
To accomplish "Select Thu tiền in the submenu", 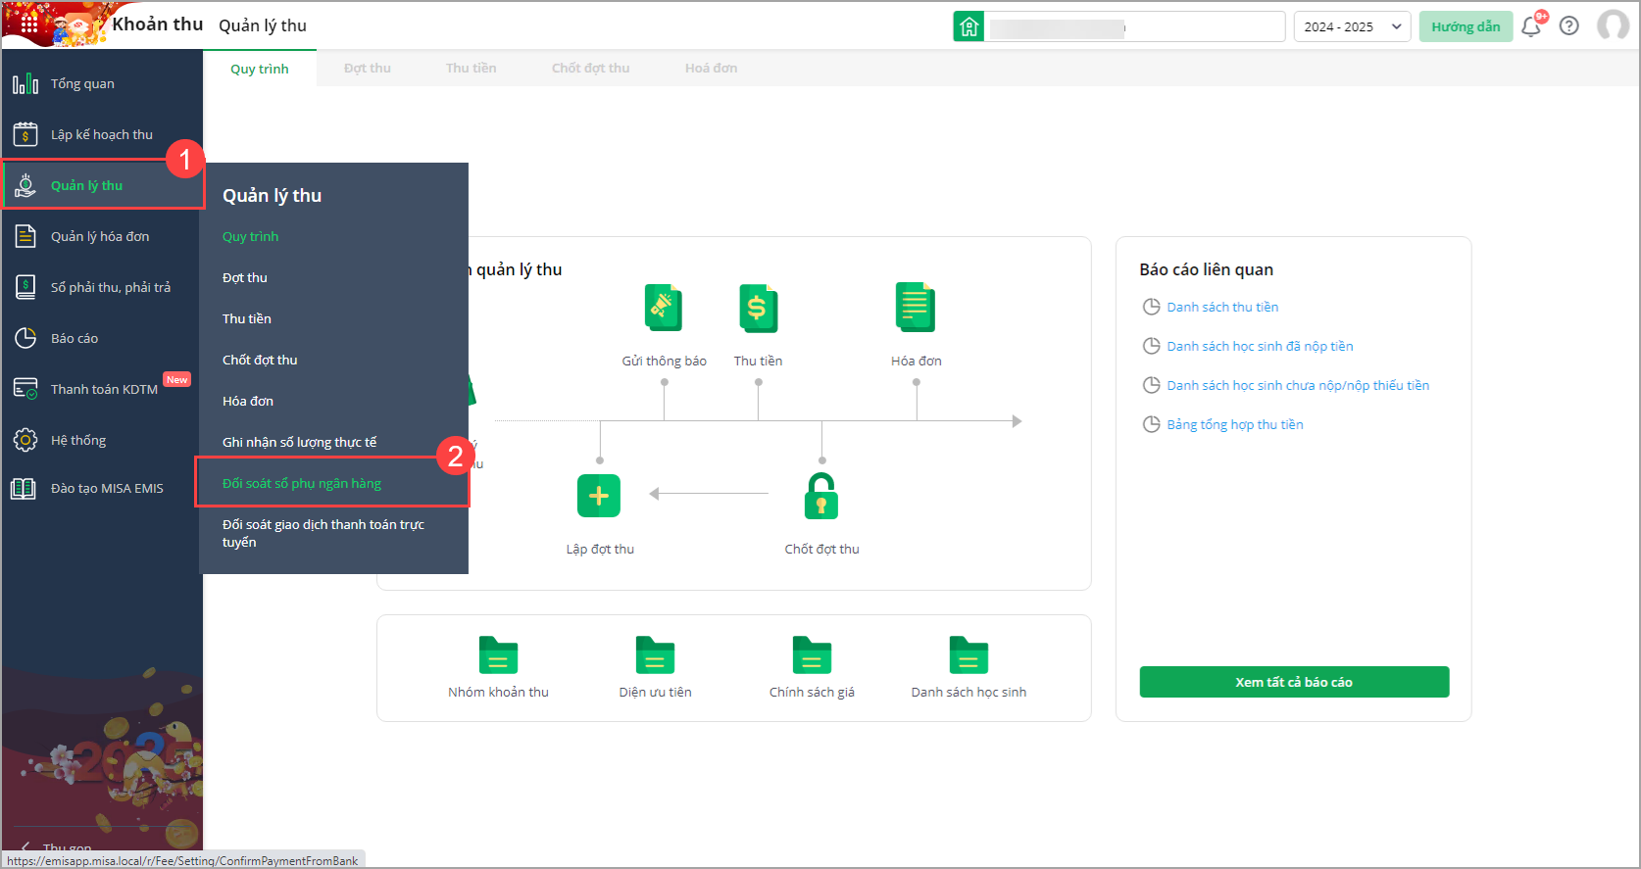I will tap(247, 318).
